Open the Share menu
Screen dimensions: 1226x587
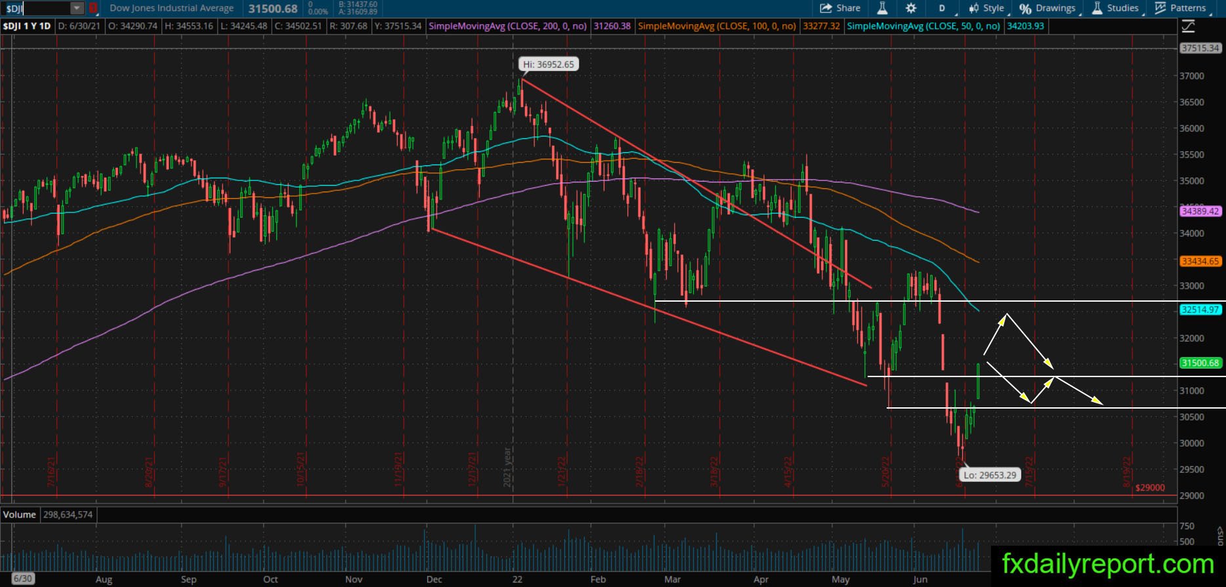pos(841,9)
